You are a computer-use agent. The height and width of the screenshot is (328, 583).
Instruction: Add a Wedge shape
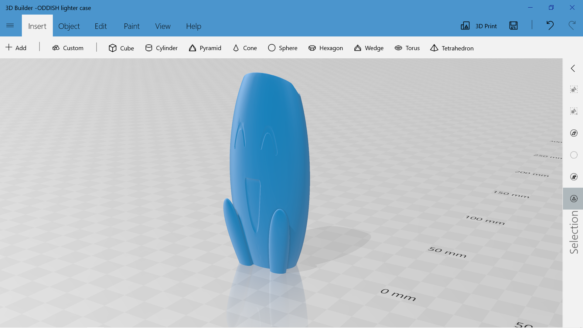(x=369, y=48)
